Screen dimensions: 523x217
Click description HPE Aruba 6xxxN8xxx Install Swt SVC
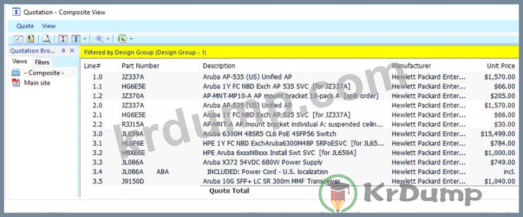(x=280, y=153)
